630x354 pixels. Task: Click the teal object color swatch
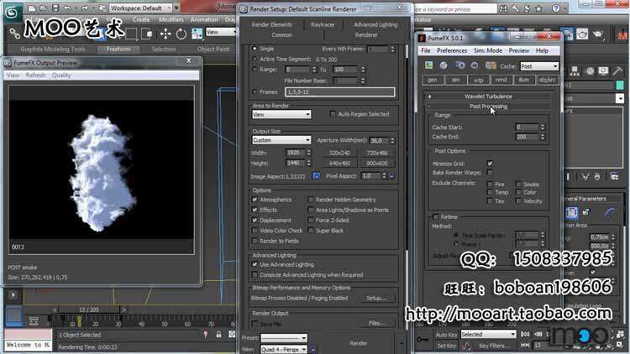click(620, 85)
